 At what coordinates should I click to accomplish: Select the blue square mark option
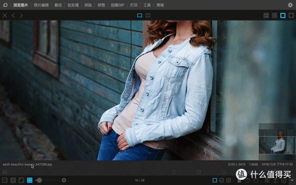coord(215,180)
